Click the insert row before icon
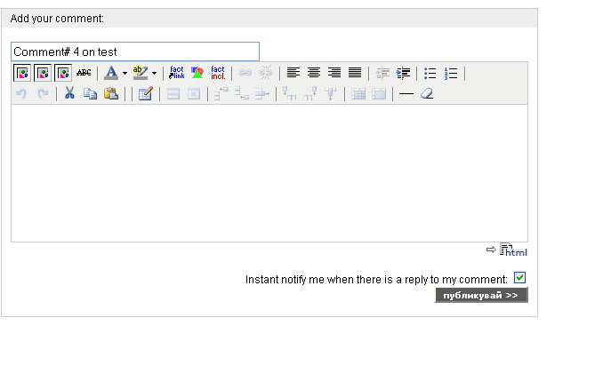This screenshot has width=603, height=365. click(221, 93)
